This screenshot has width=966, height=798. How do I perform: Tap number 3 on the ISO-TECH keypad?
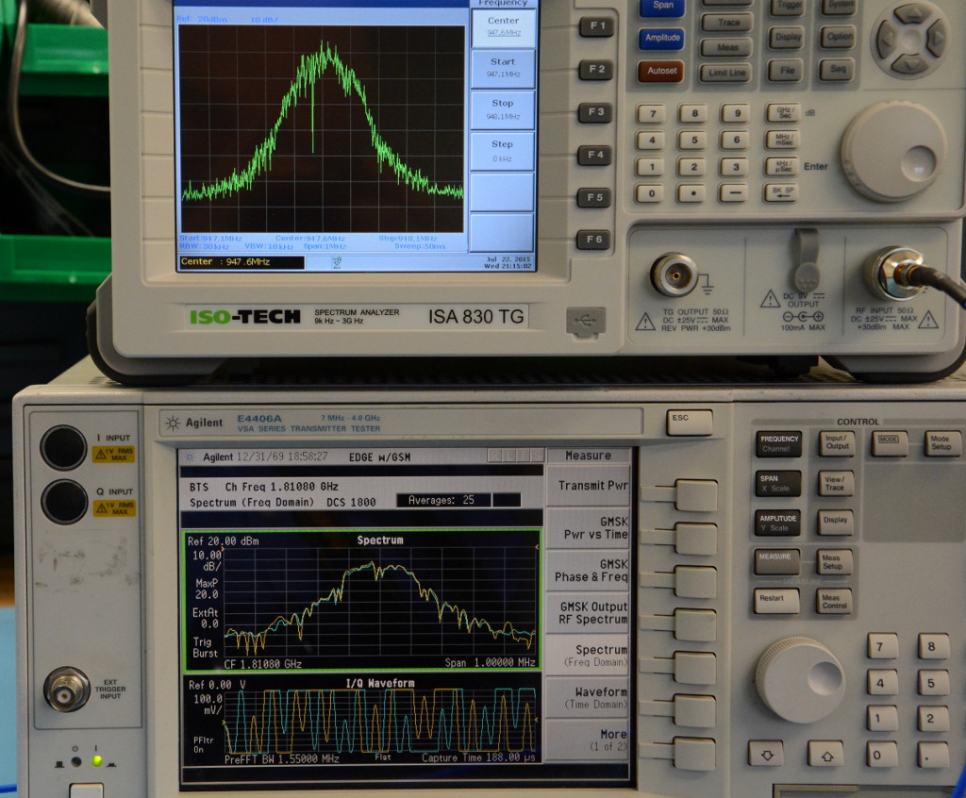click(x=736, y=167)
